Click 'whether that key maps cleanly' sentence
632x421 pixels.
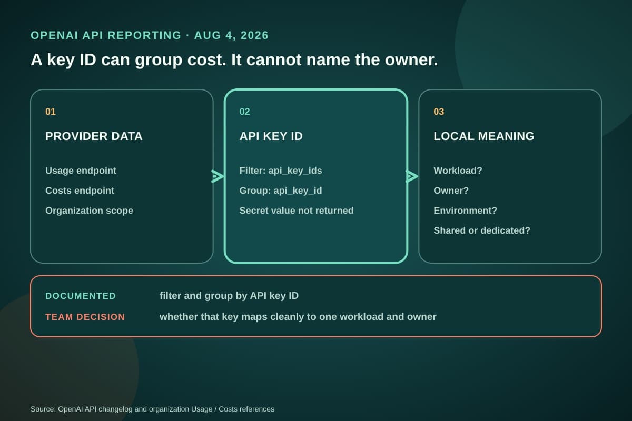(298, 317)
